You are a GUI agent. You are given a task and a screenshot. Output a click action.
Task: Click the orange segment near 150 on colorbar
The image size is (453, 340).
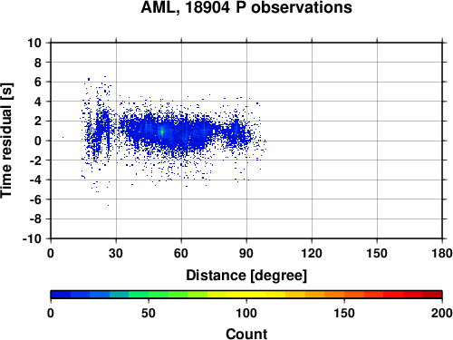tap(344, 294)
